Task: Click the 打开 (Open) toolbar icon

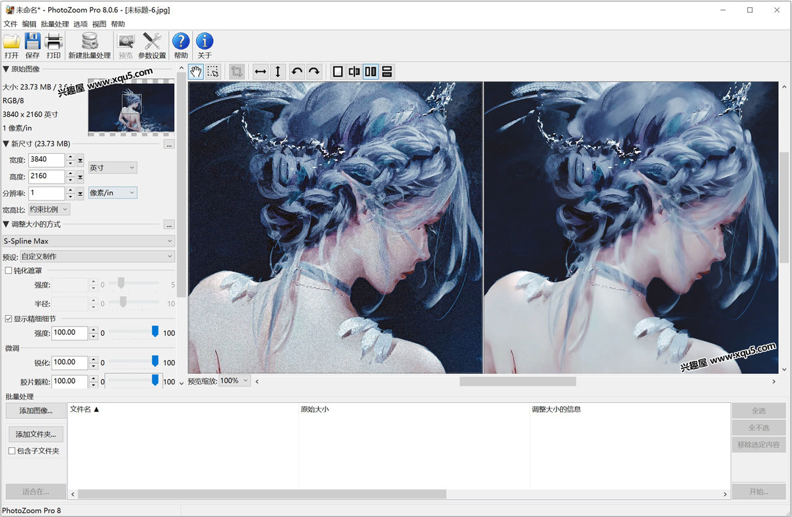Action: (11, 42)
